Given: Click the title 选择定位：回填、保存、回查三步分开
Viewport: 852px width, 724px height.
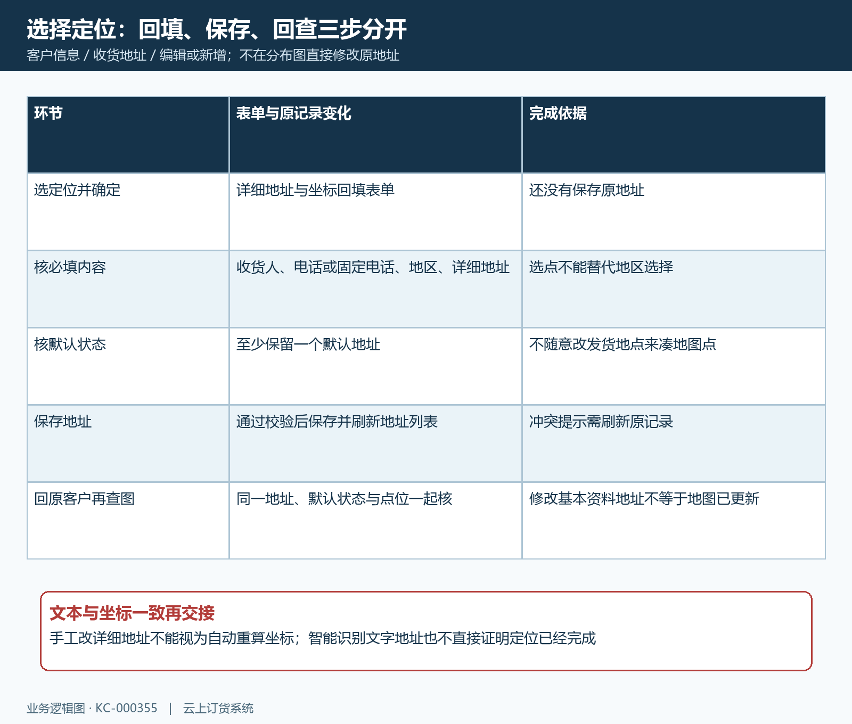Looking at the screenshot, I should [217, 29].
